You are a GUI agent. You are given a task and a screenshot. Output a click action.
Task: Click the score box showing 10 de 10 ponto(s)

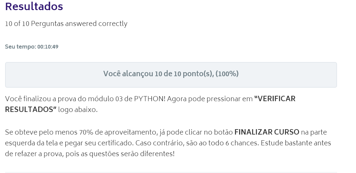[x=171, y=75]
